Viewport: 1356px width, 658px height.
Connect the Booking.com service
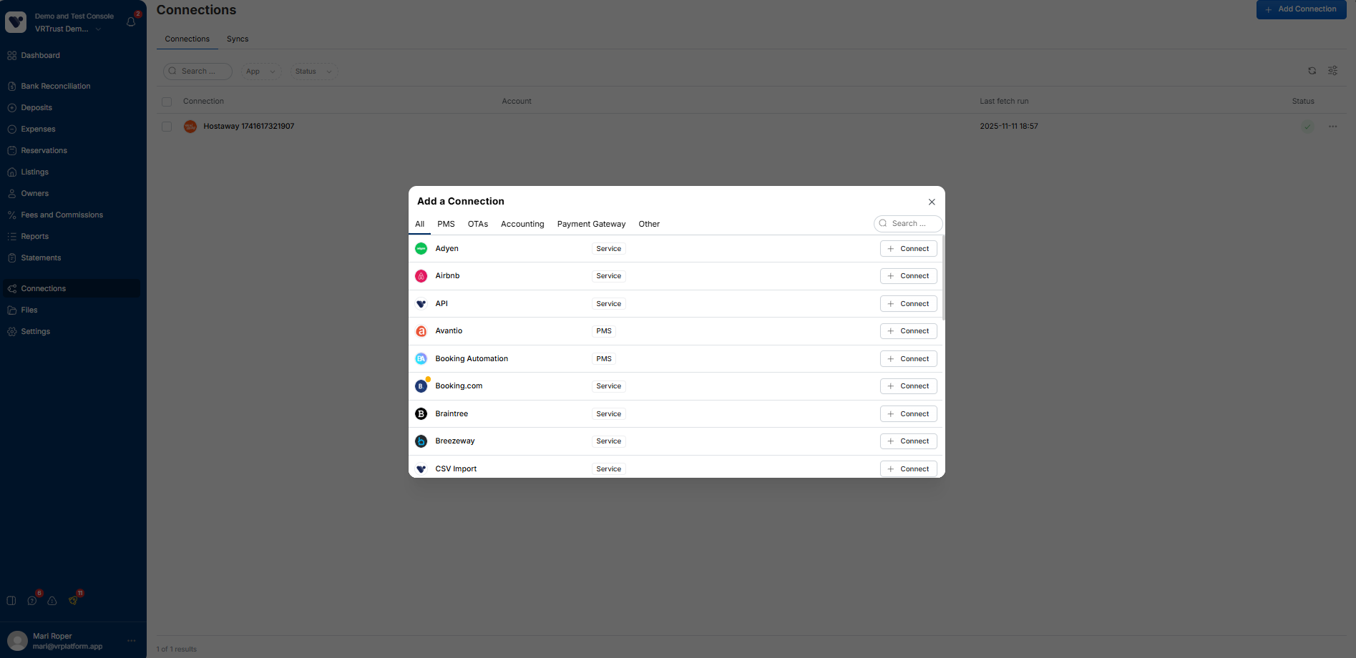click(909, 386)
